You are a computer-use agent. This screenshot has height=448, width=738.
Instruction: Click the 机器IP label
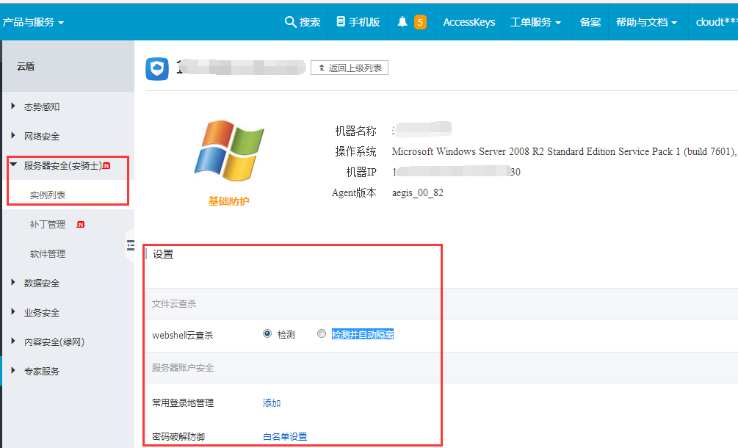(361, 172)
